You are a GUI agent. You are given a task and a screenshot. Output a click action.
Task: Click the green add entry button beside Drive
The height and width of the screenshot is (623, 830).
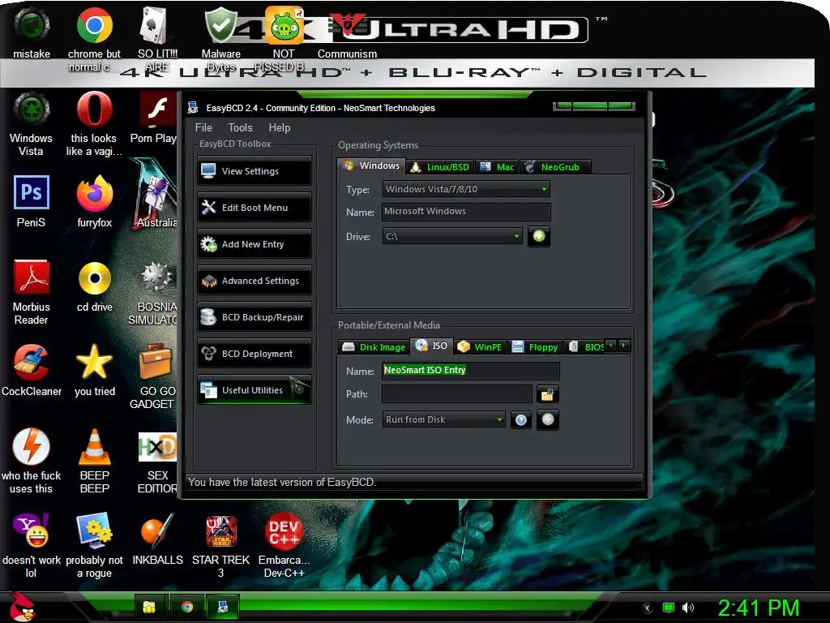click(x=539, y=236)
